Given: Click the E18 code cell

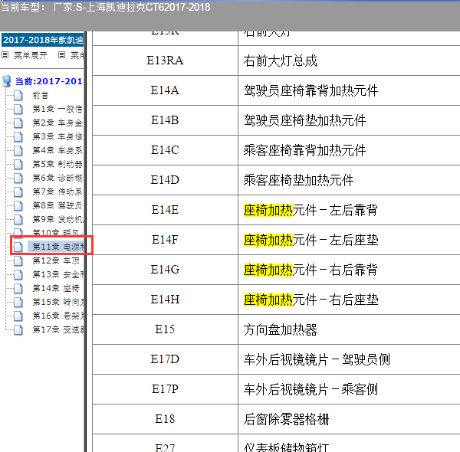Looking at the screenshot, I should (x=165, y=419).
